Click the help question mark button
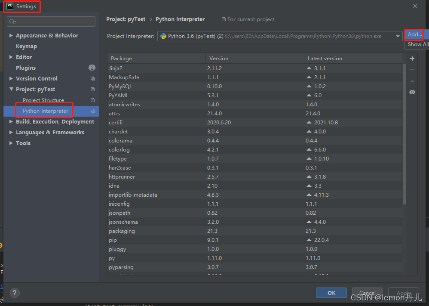Screen dimensions: 429x306 (x=15, y=293)
